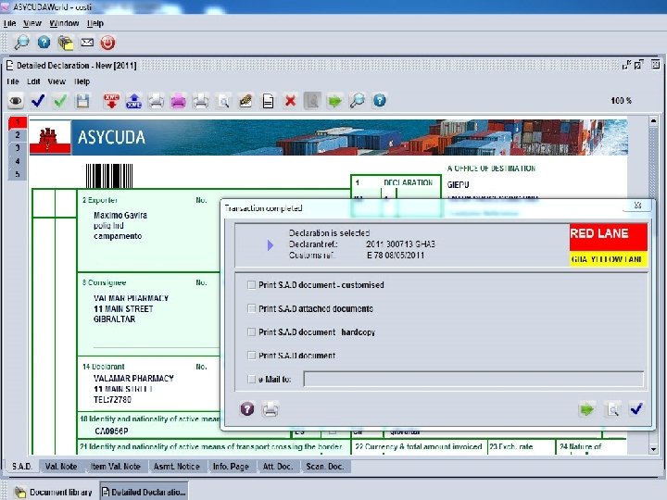Tick the e-Mail to checkbox

[x=251, y=379]
